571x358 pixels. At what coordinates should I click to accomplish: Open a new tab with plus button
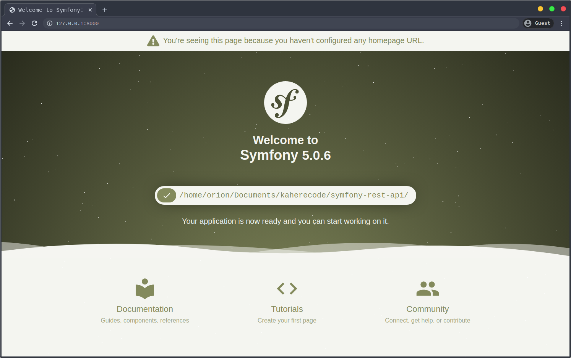click(x=105, y=10)
